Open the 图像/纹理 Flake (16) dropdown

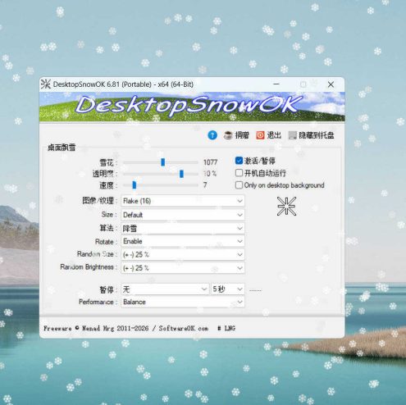183,201
